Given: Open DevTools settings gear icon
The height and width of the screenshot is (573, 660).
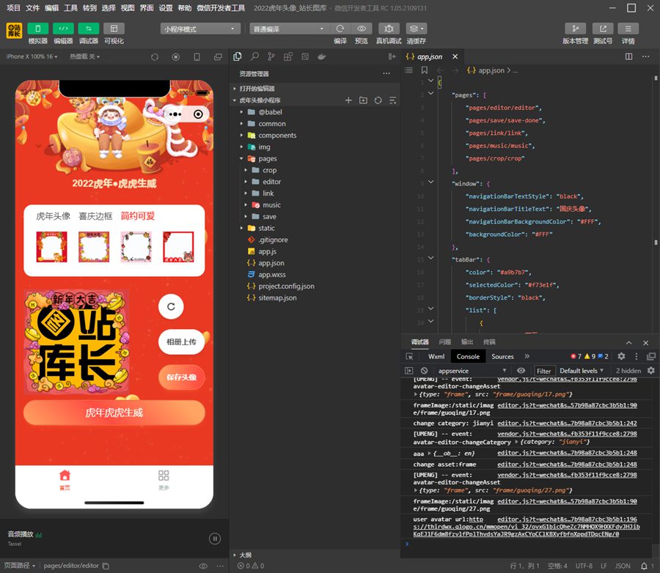Looking at the screenshot, I should click(621, 356).
